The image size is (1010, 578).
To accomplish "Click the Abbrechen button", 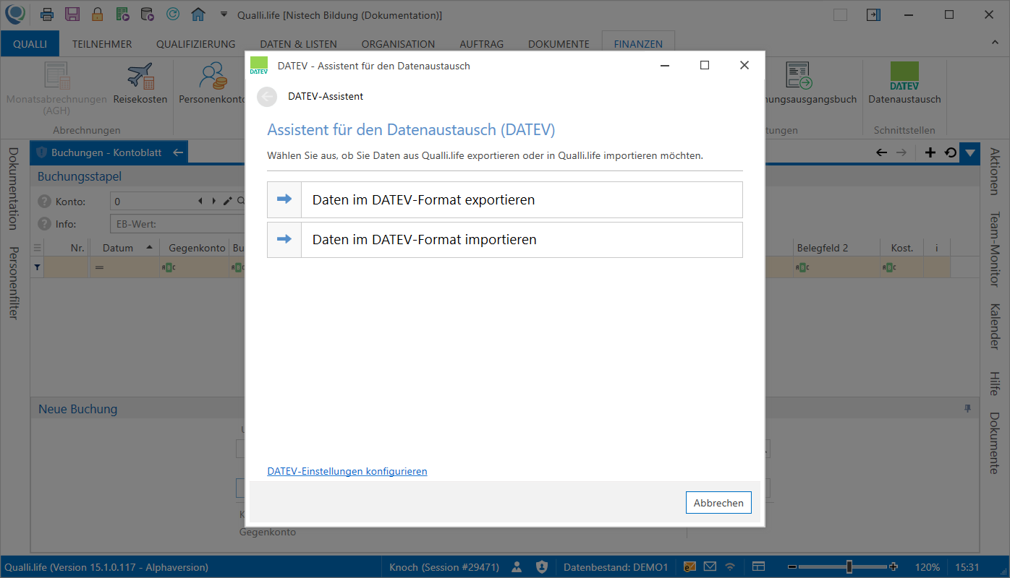I will pyautogui.click(x=718, y=503).
